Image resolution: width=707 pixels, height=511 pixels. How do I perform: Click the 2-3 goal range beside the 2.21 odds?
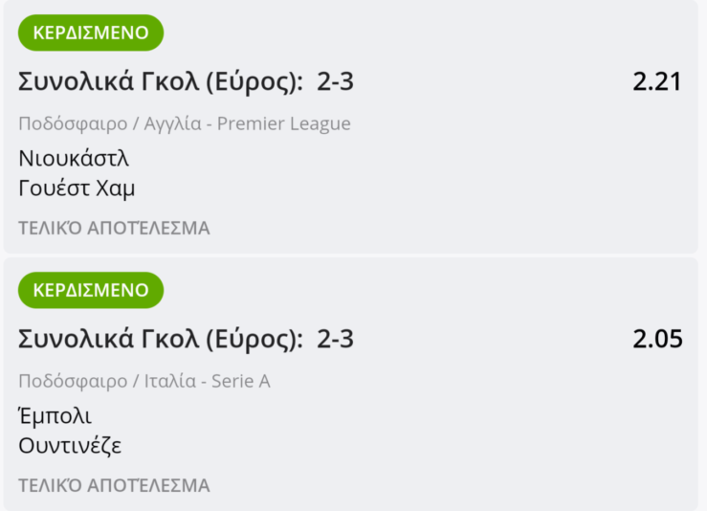click(x=335, y=82)
